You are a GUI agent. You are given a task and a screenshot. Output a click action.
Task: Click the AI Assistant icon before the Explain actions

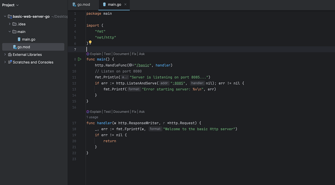coord(88,54)
